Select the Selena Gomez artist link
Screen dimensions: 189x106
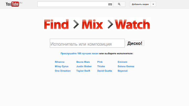[126, 66]
